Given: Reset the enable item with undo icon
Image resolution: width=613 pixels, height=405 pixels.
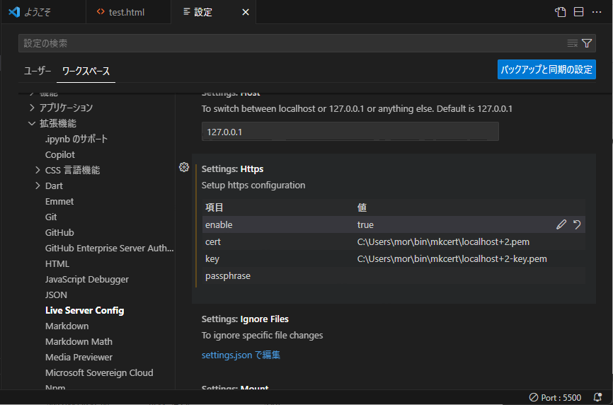Looking at the screenshot, I should coord(577,224).
